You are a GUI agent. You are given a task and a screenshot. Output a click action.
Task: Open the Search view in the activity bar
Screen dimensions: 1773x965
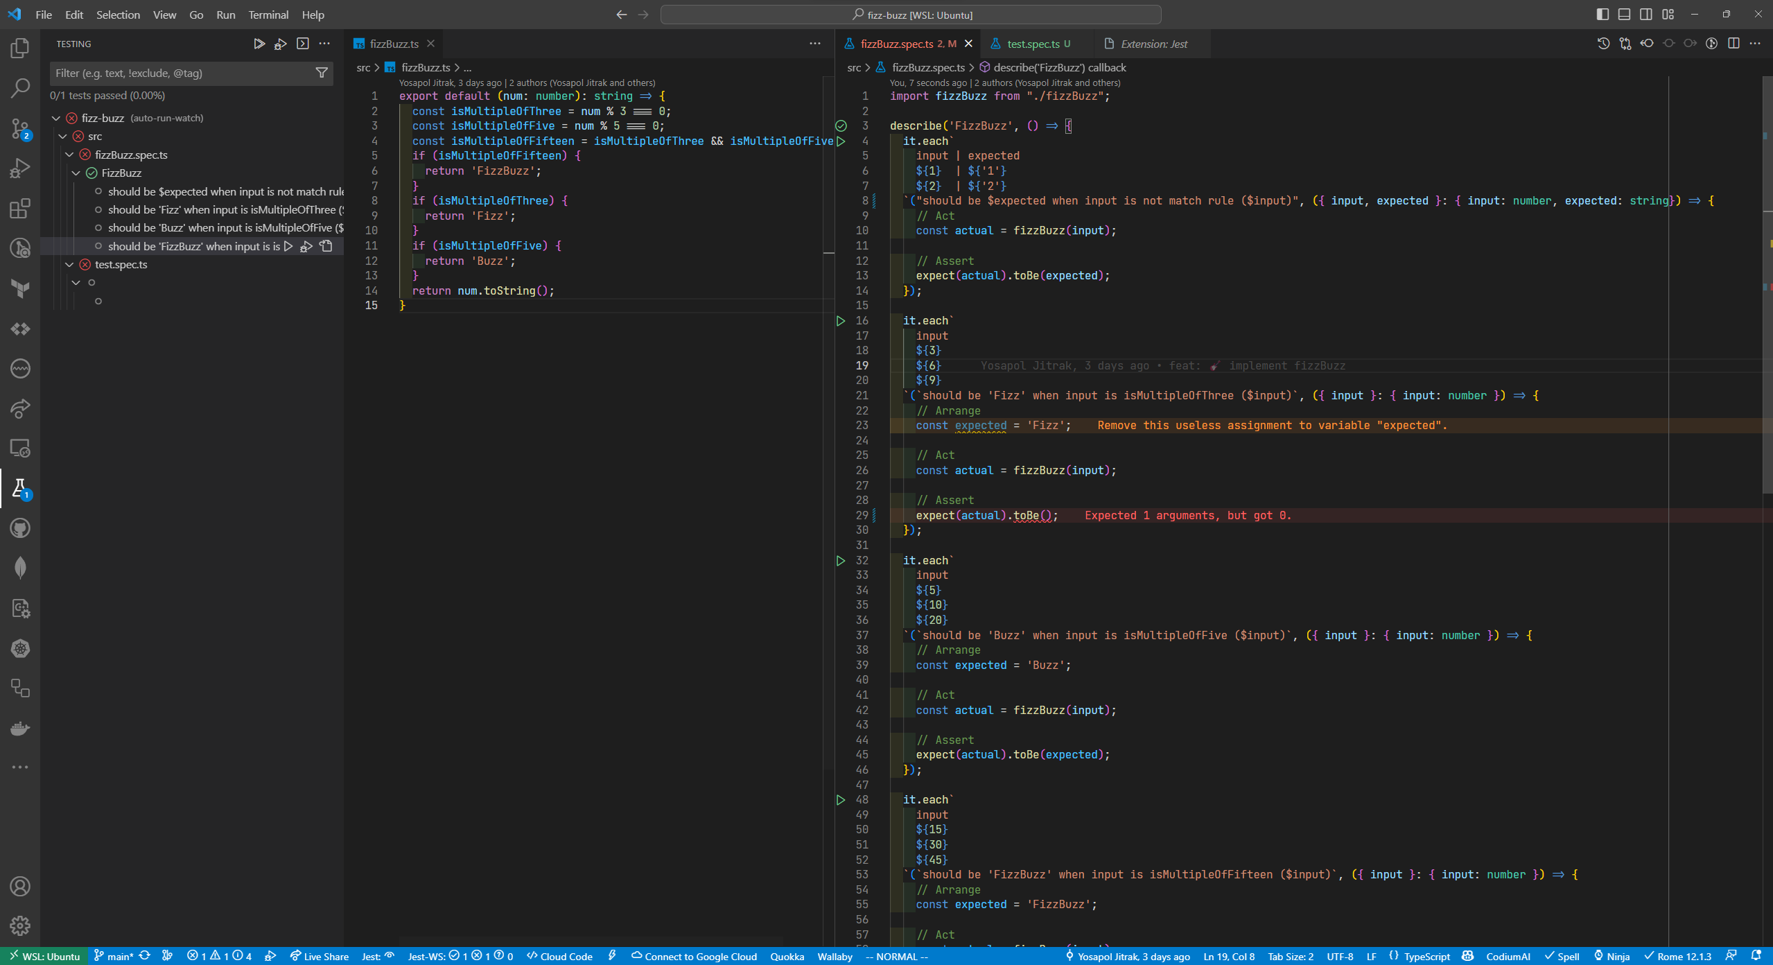pyautogui.click(x=20, y=88)
